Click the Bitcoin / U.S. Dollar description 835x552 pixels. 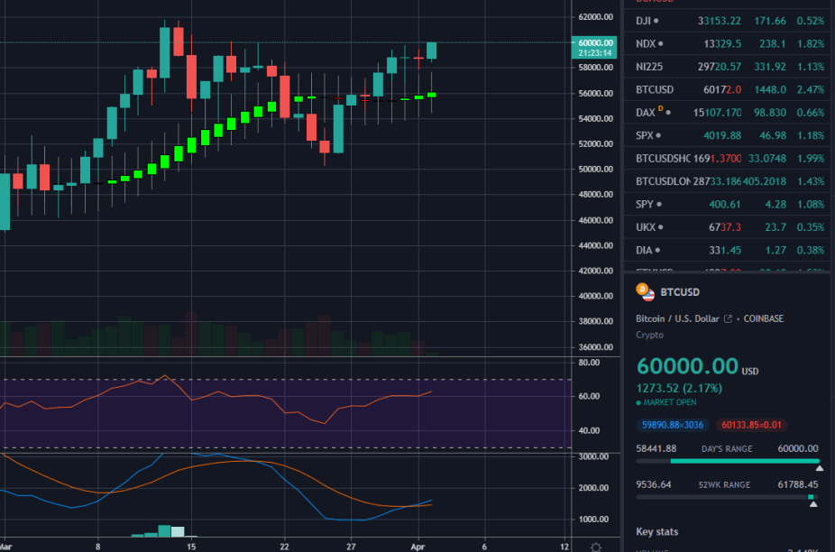[x=677, y=318]
